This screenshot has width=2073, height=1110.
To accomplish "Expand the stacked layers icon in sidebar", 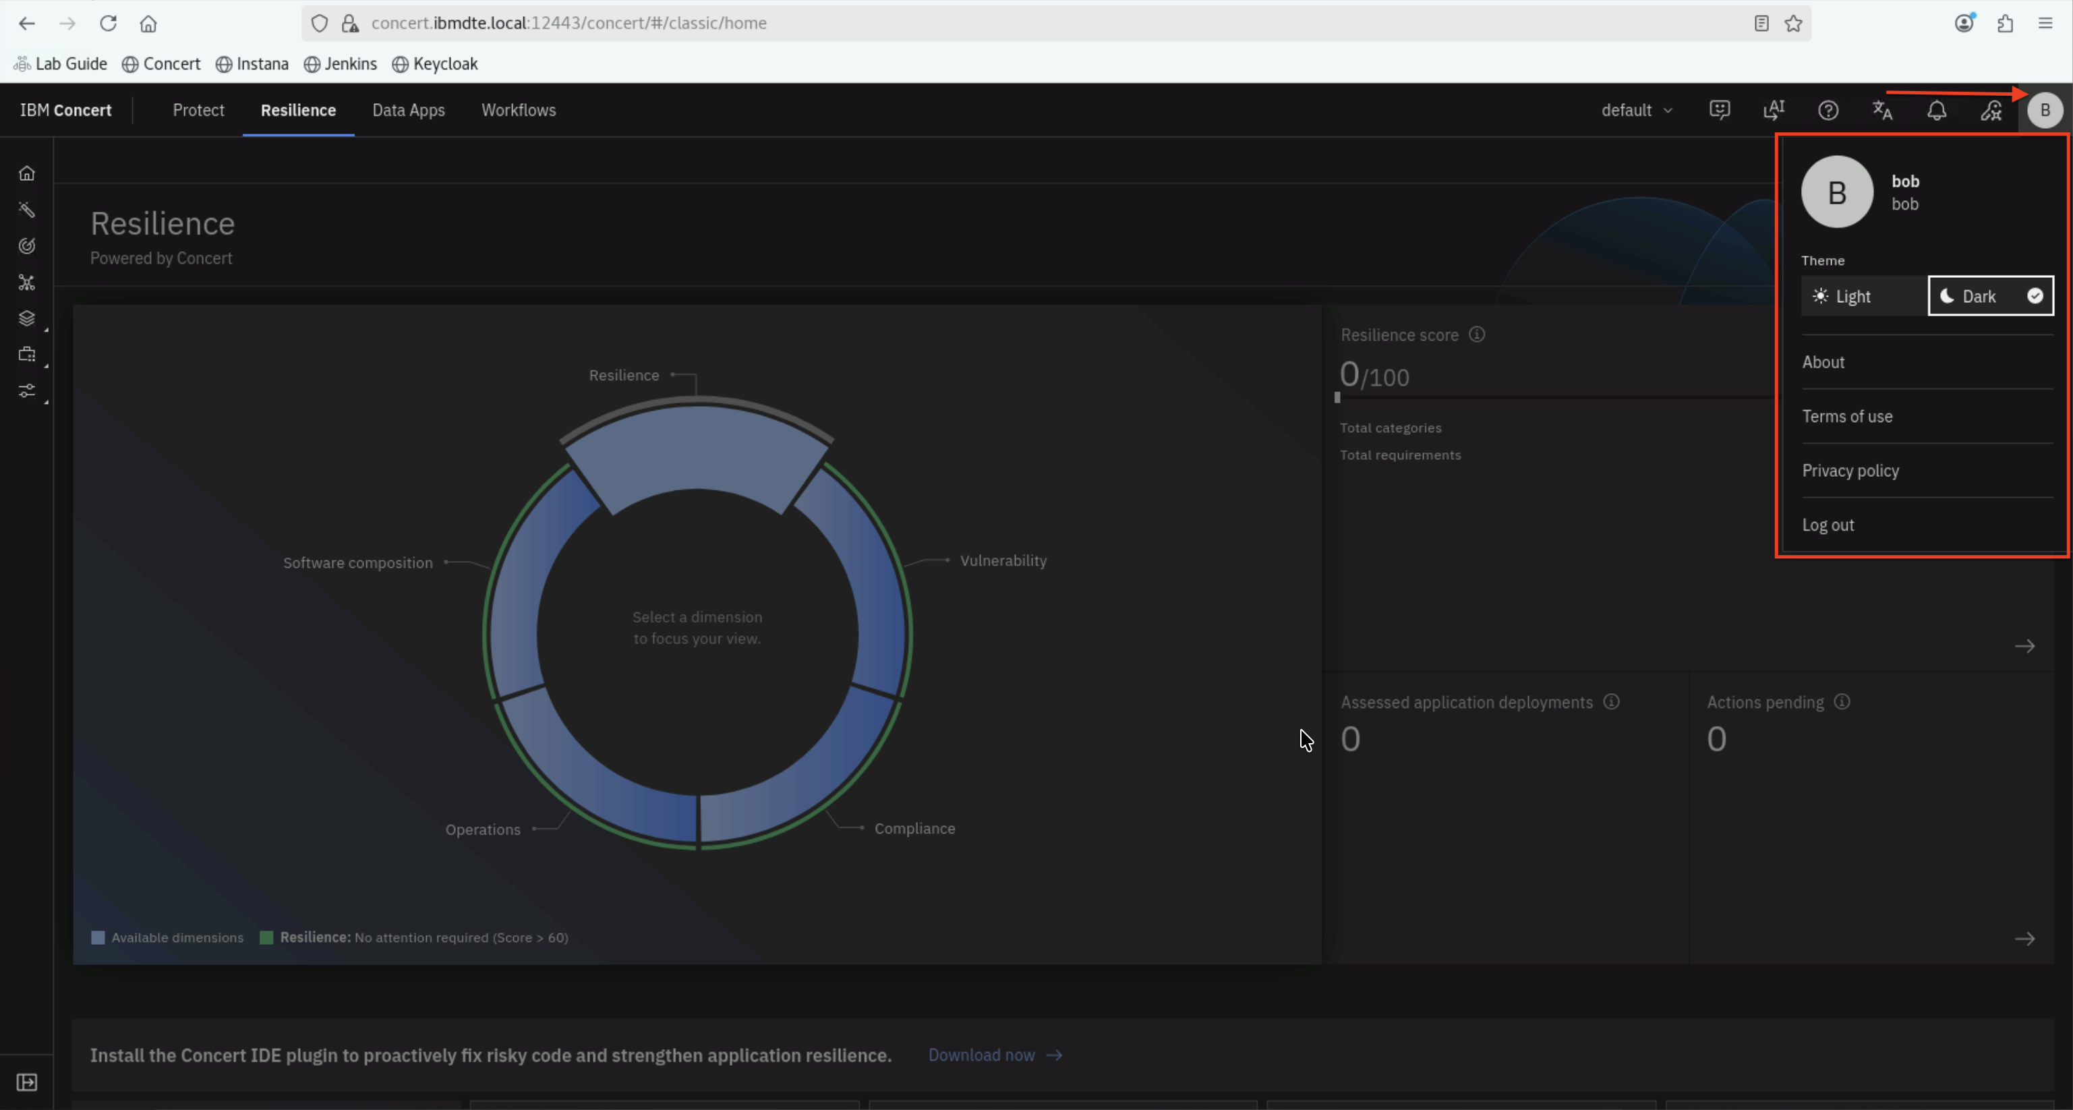I will click(x=26, y=319).
